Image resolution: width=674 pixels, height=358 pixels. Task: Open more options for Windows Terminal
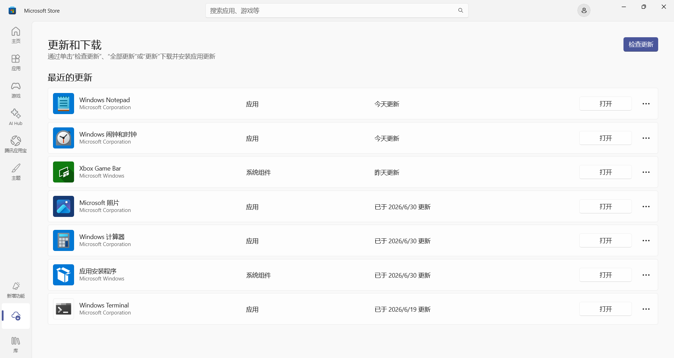click(646, 309)
